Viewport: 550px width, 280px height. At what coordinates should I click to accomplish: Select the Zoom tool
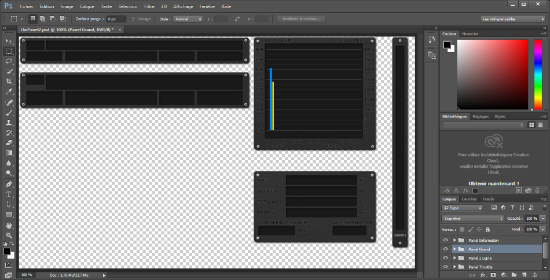[x=9, y=235]
